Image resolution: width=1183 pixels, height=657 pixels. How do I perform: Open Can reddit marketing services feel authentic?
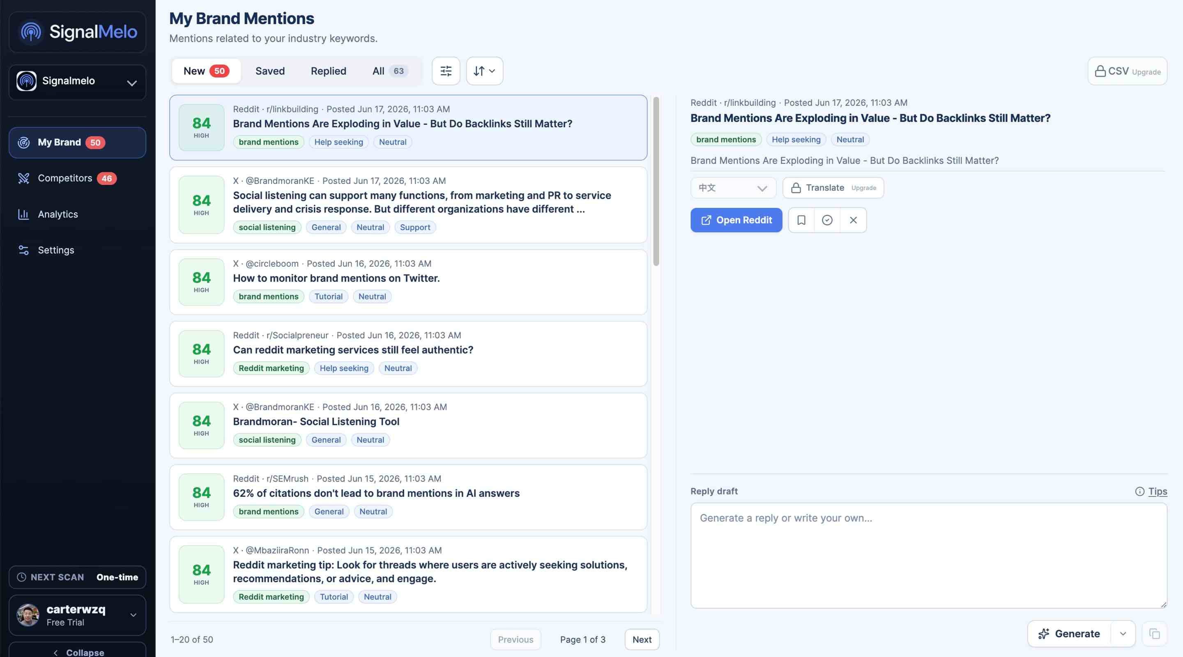tap(408, 354)
